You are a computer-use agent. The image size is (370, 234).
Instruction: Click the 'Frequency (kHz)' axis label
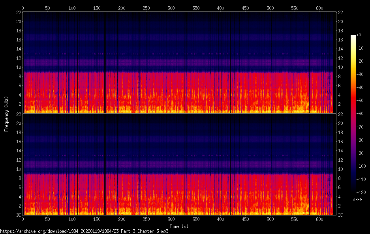click(6, 114)
